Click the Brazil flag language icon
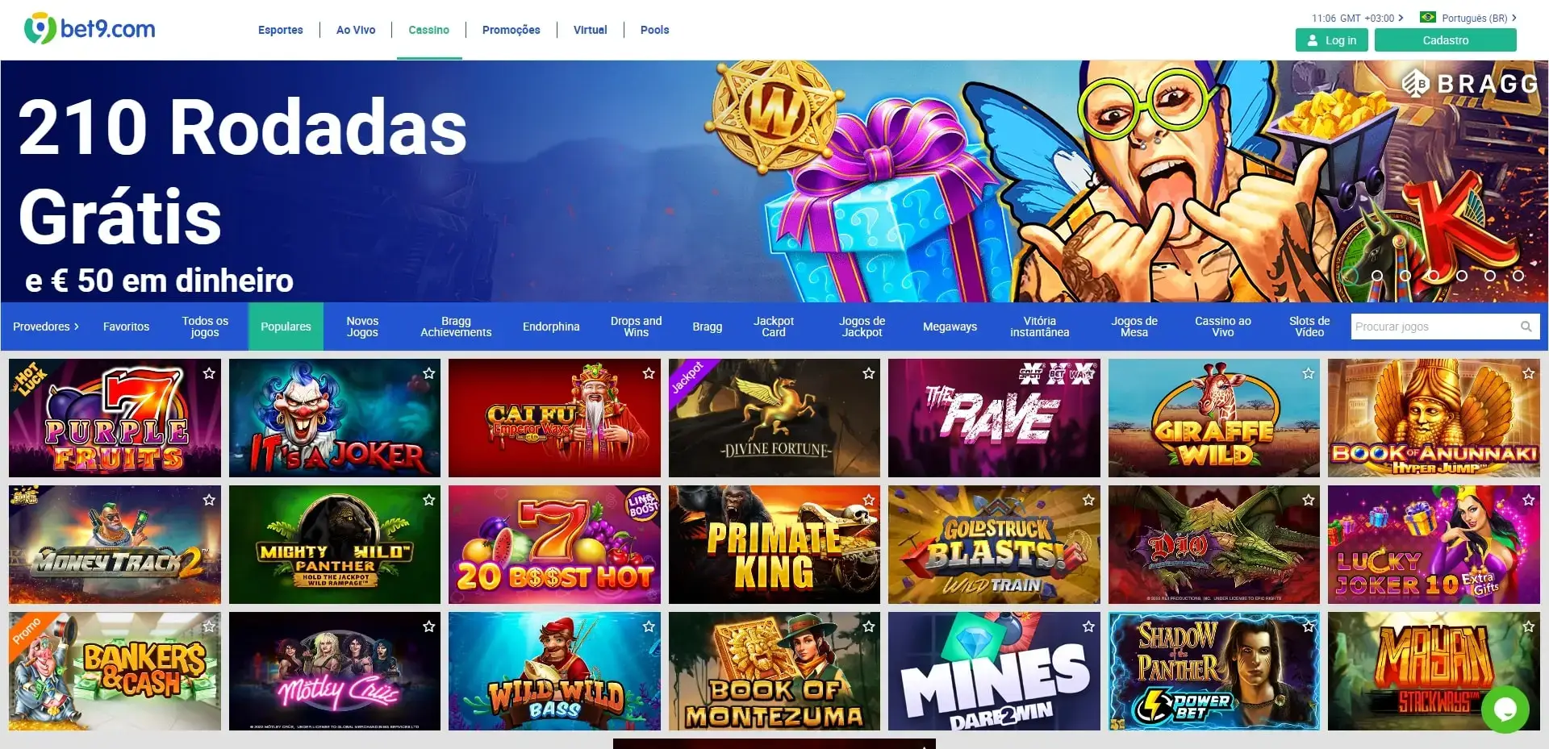1549x749 pixels. tap(1427, 17)
